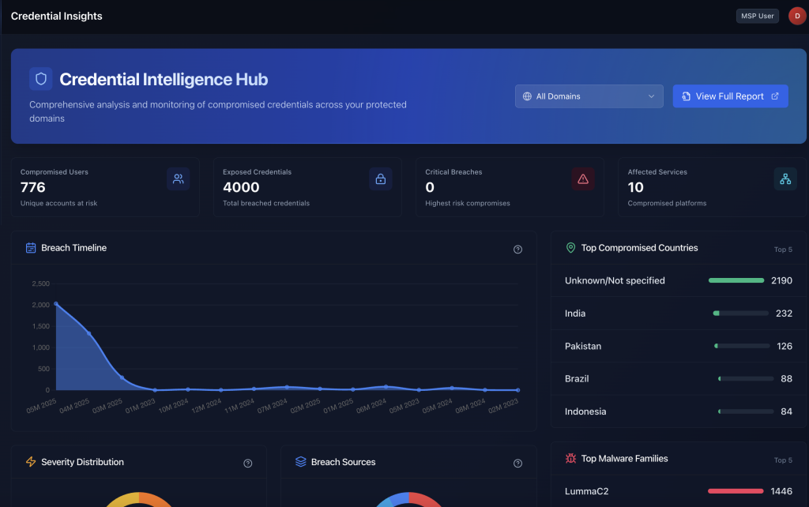Click the LummaC2 red progress bar
The width and height of the screenshot is (809, 507).
736,491
